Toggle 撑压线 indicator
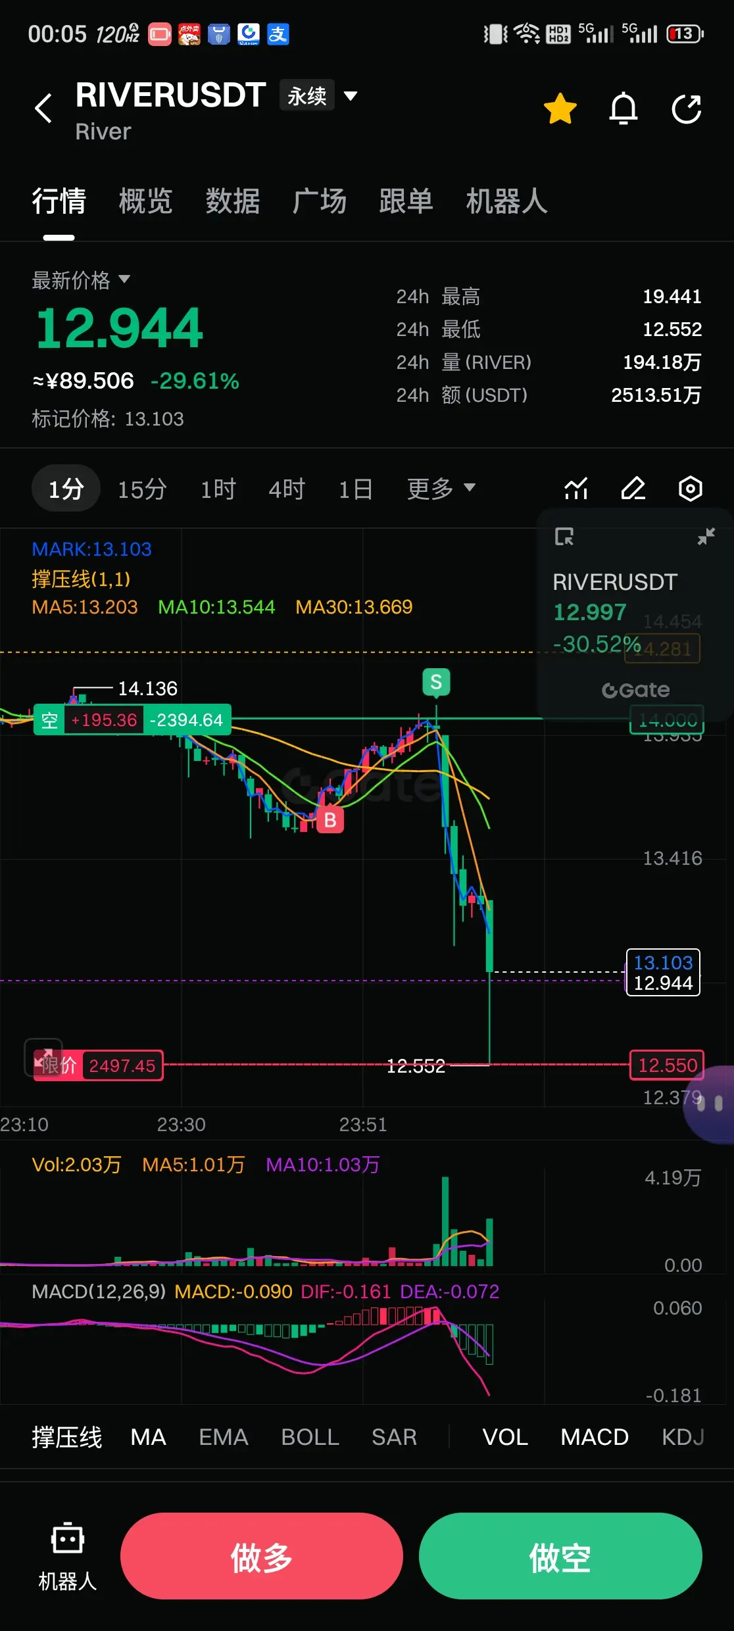Viewport: 734px width, 1631px height. coord(67,1437)
